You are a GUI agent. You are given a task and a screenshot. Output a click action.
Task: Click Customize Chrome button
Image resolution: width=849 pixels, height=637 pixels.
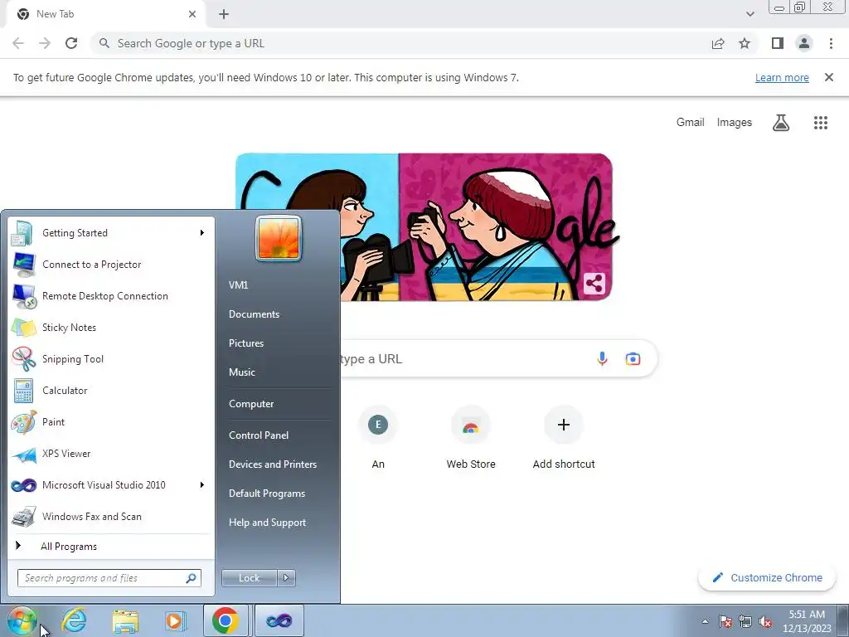[x=767, y=578]
